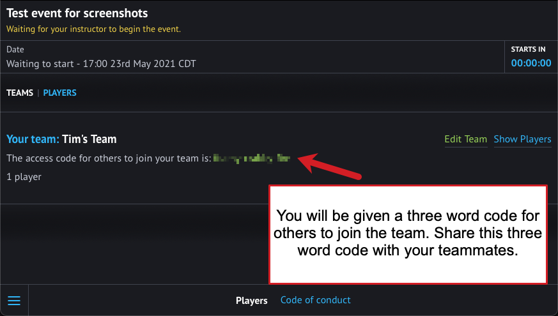This screenshot has height=316, width=558.
Task: Click the 00:00:00 countdown timer
Action: [x=531, y=63]
